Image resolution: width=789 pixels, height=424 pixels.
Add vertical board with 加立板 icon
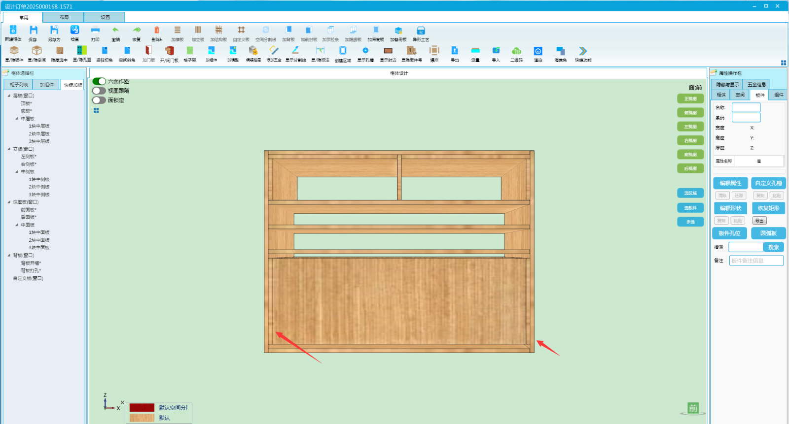pyautogui.click(x=198, y=31)
